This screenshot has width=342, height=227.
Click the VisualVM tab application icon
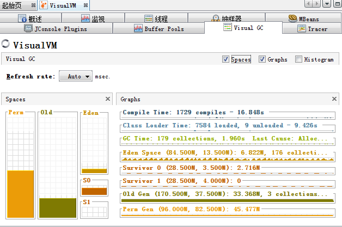coord(44,5)
